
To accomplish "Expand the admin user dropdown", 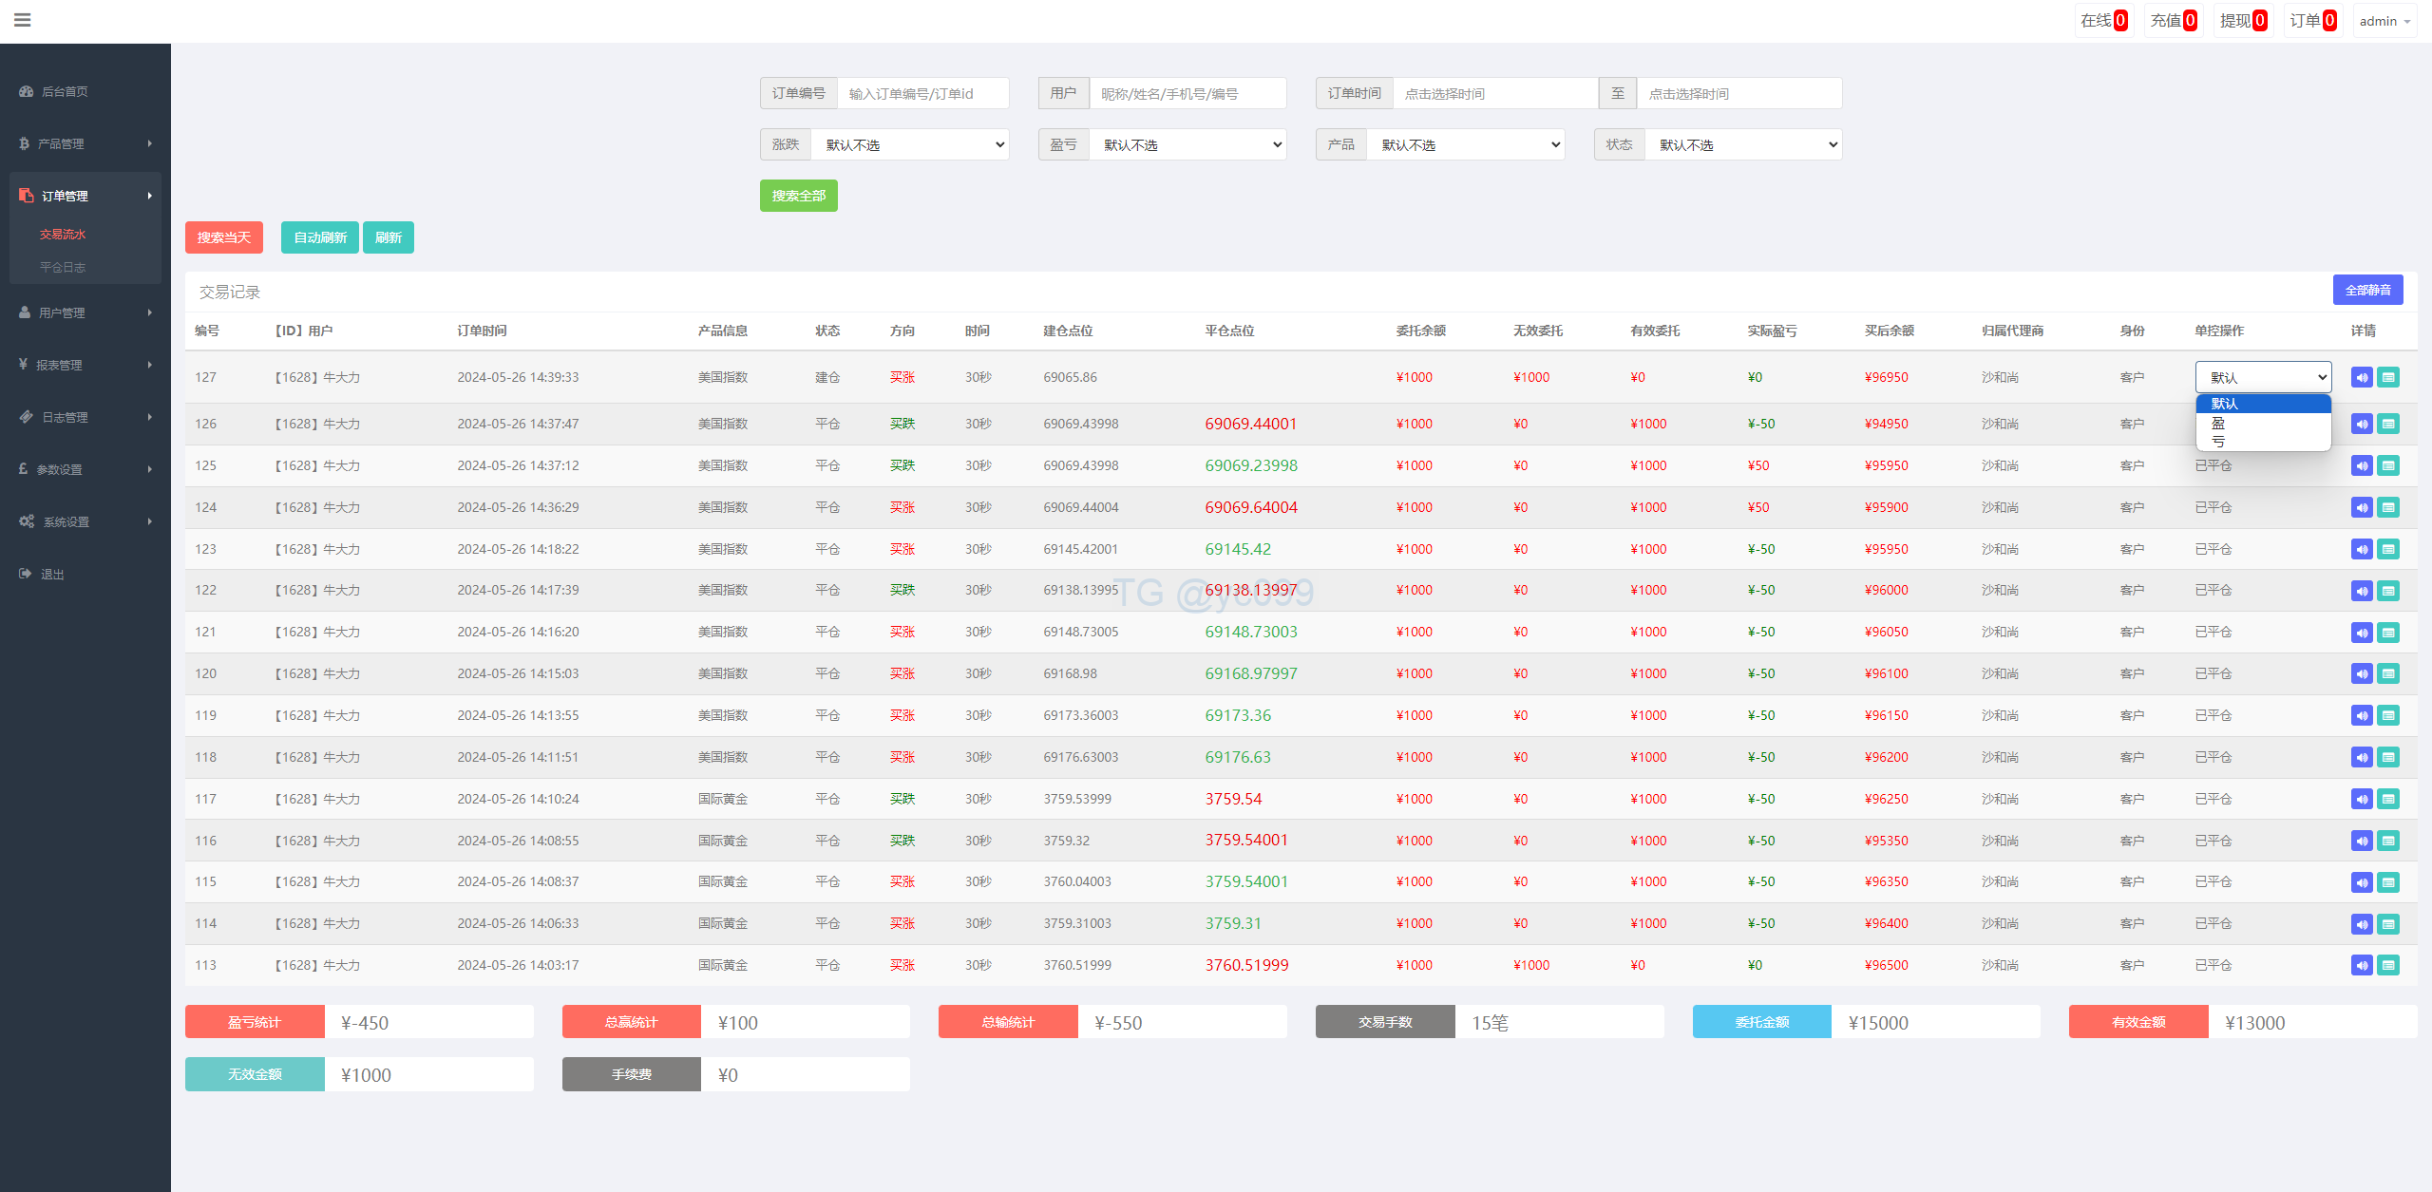I will (x=2384, y=21).
